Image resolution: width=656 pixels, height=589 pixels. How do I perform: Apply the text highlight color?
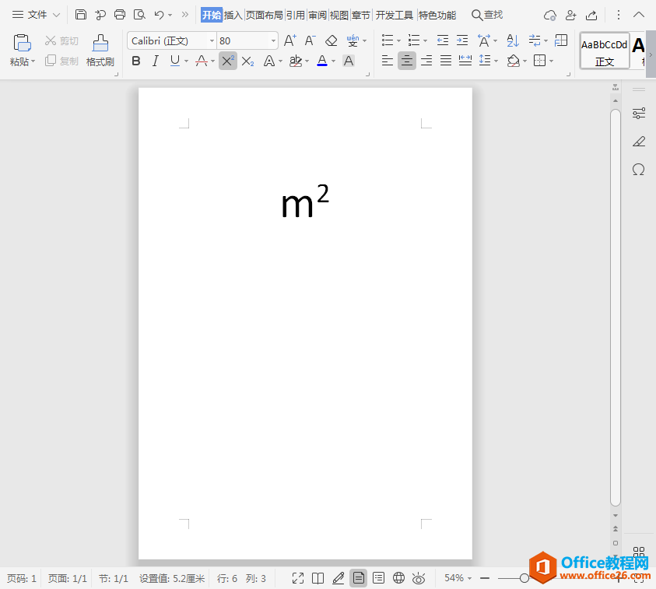[296, 61]
